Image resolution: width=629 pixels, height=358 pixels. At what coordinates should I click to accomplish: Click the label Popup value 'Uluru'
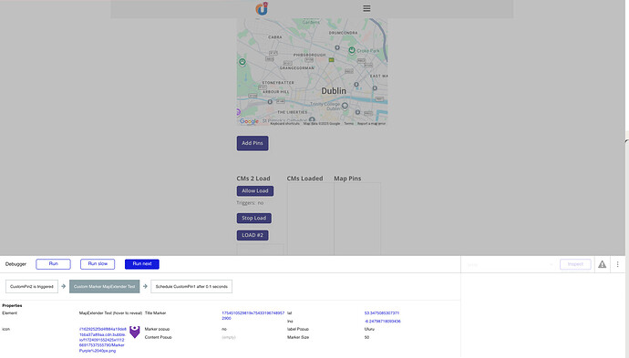pos(369,329)
